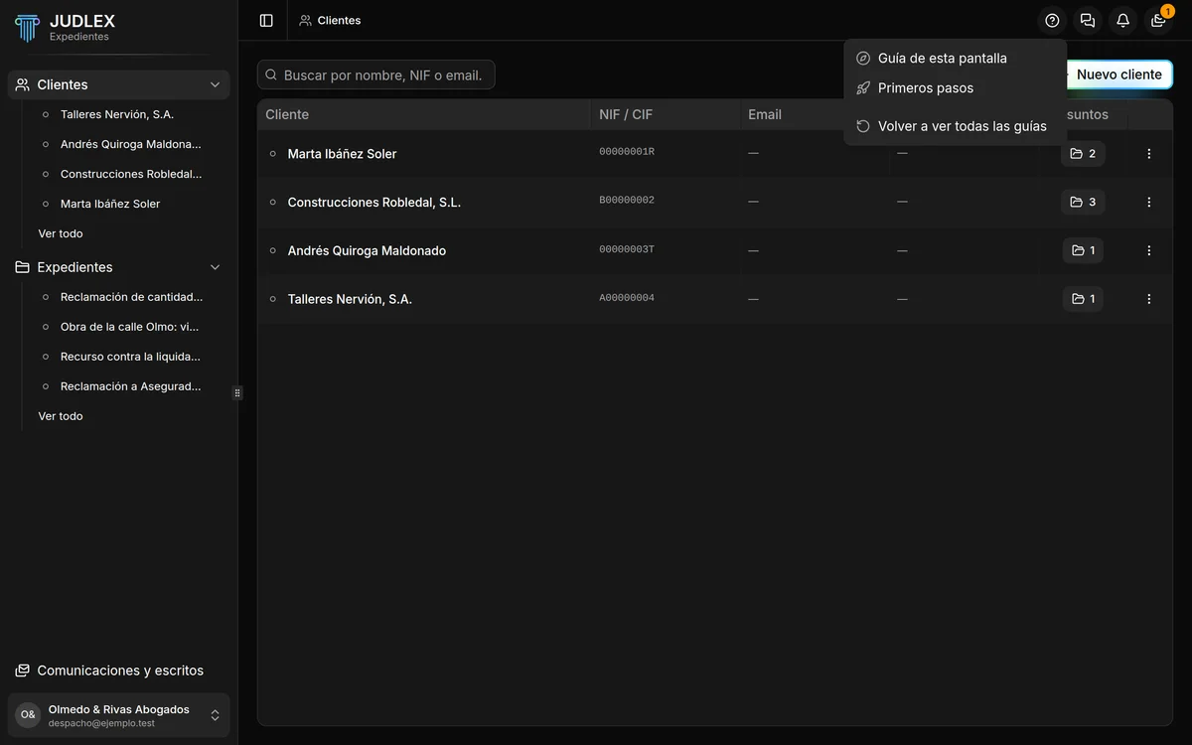Click NIF value 00000003T
The image size is (1192, 745).
click(627, 249)
